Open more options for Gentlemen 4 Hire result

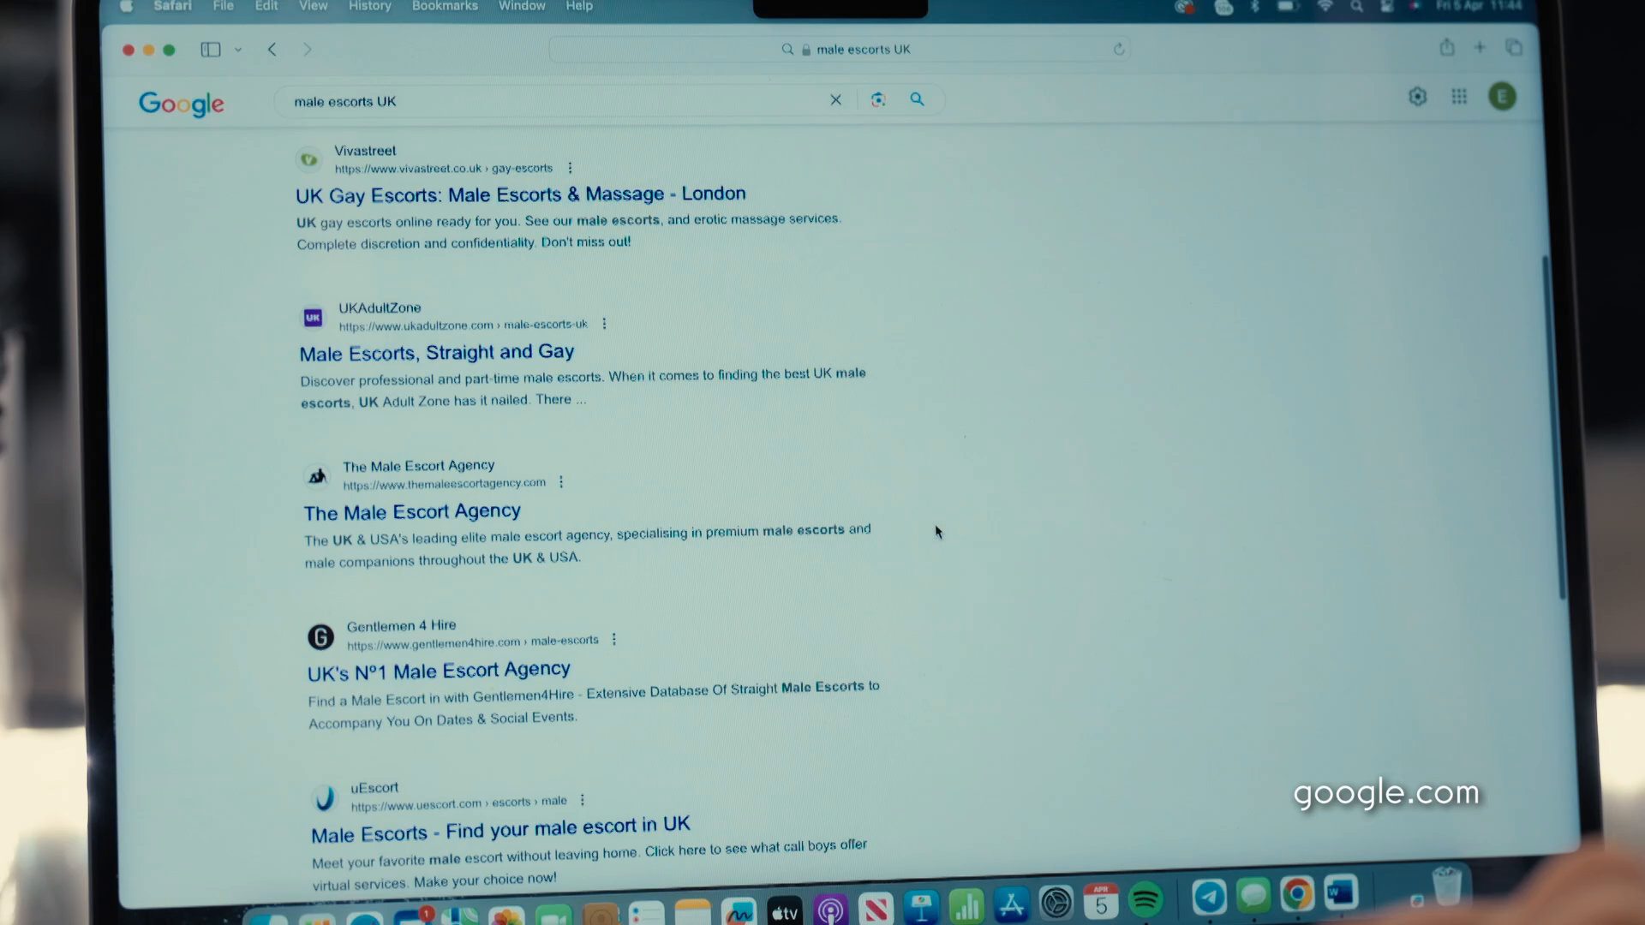point(614,639)
